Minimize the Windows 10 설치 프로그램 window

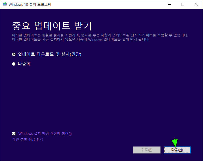coord(170,4)
